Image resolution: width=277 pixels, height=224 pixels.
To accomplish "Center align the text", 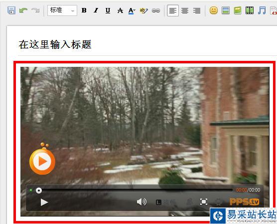I will (185, 10).
